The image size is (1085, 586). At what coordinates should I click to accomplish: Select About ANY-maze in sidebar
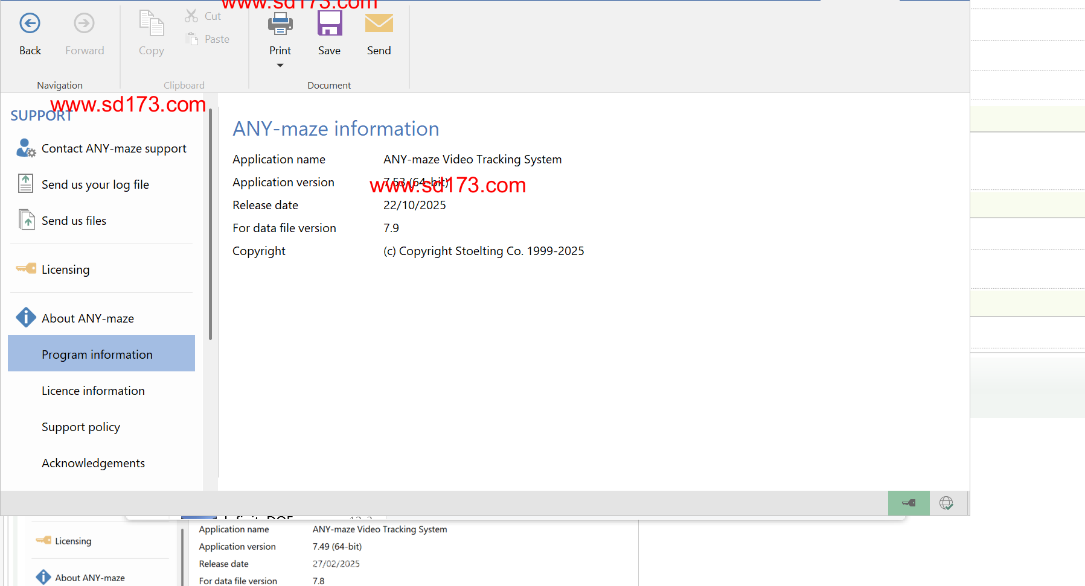88,318
